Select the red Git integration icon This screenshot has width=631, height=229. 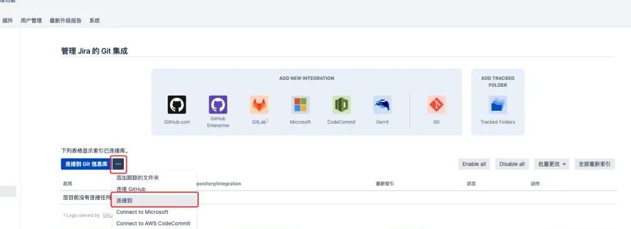(x=436, y=105)
